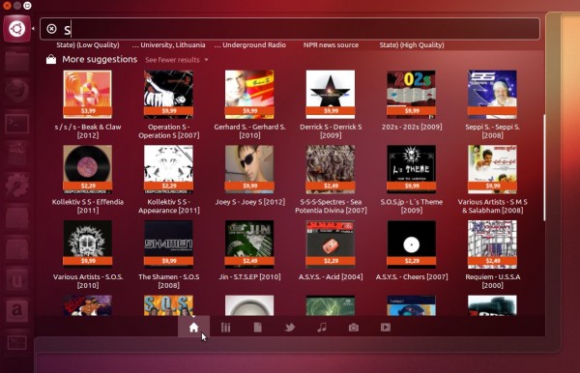Click the shopping bag More suggestions icon
Image resolution: width=580 pixels, height=373 pixels.
(51, 59)
